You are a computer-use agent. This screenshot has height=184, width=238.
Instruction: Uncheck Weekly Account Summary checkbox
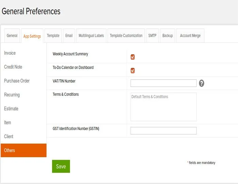point(133,57)
